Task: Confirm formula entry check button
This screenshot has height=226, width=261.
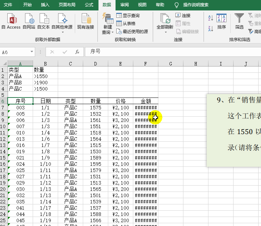Action: pyautogui.click(x=65, y=52)
